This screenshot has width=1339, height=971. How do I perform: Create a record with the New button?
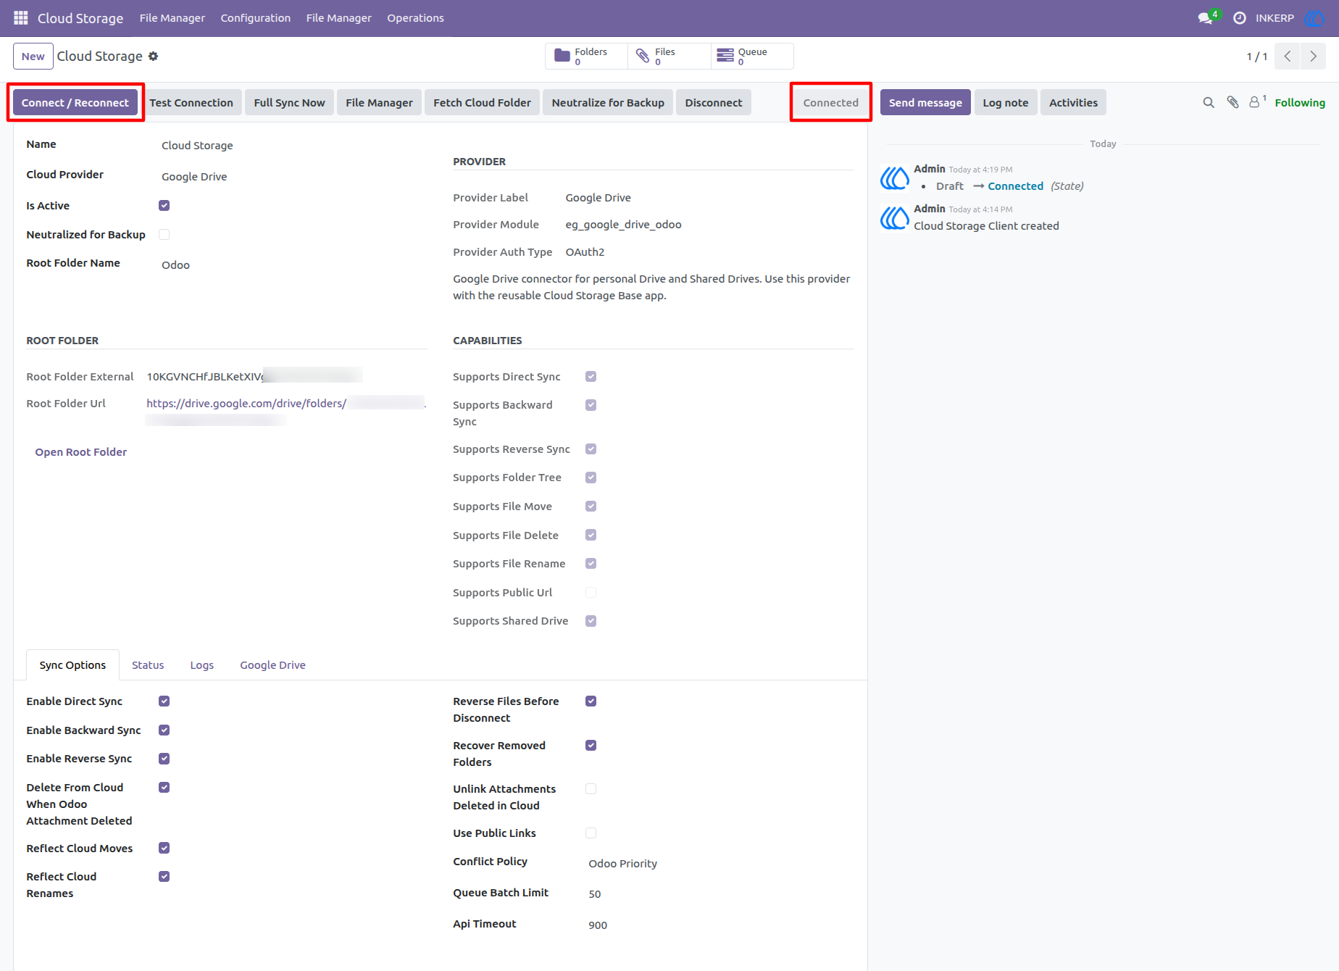pyautogui.click(x=33, y=57)
